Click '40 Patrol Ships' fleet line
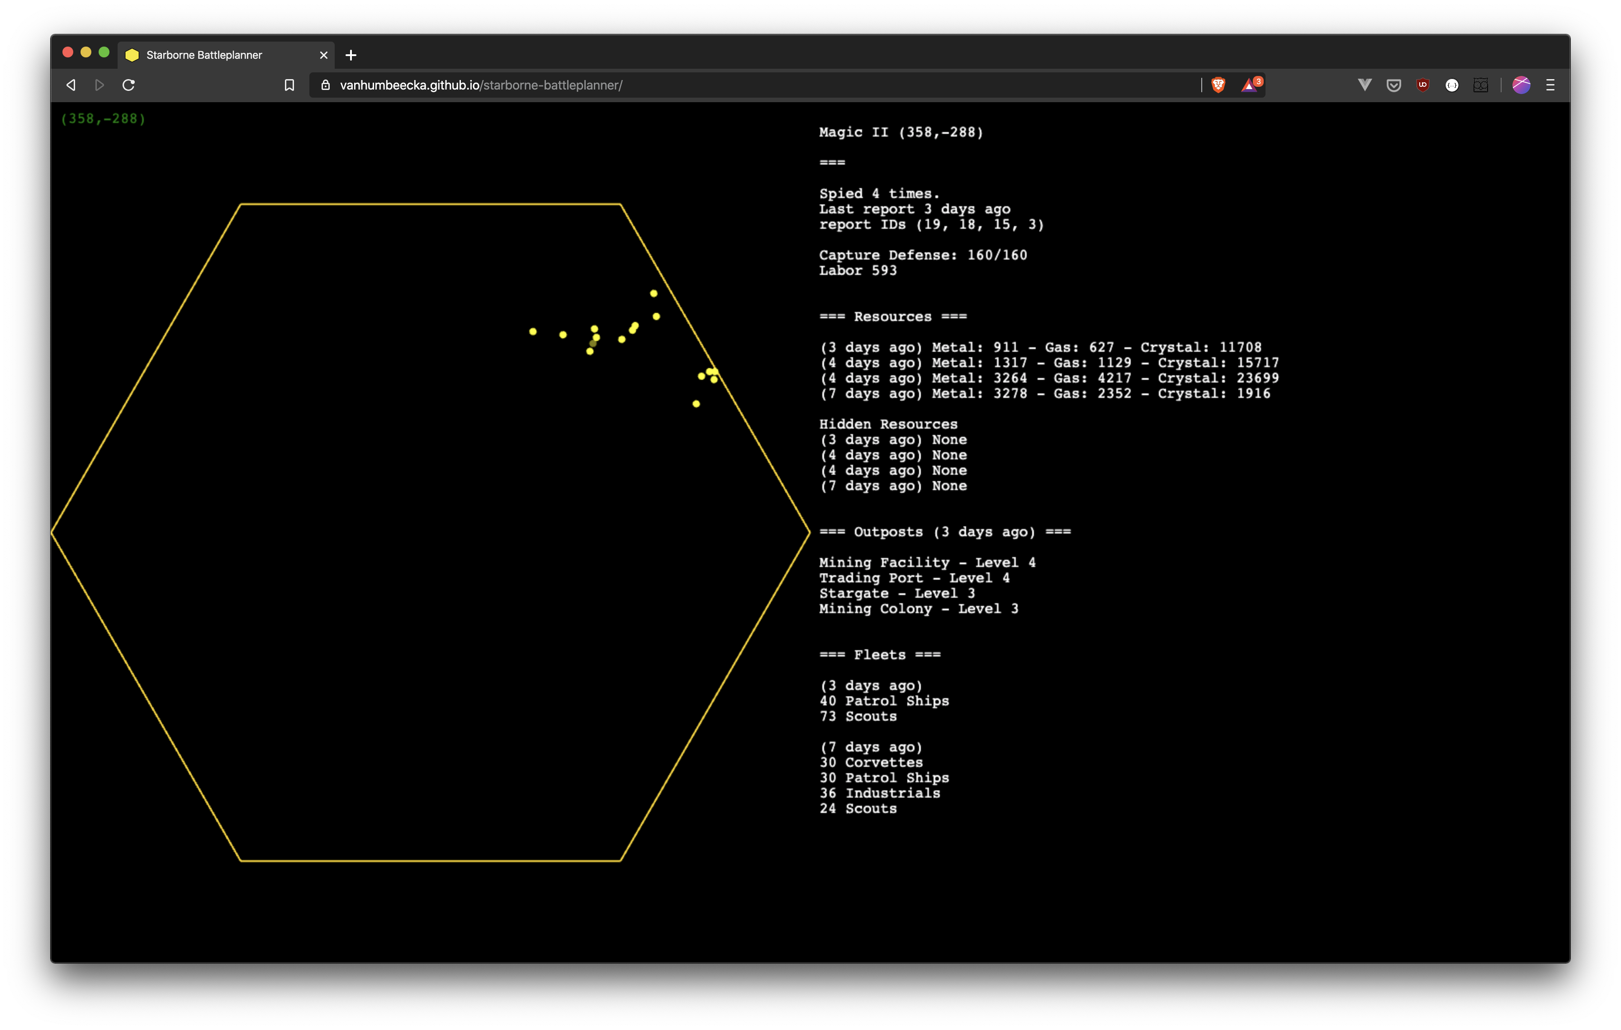The image size is (1621, 1030). pos(884,702)
